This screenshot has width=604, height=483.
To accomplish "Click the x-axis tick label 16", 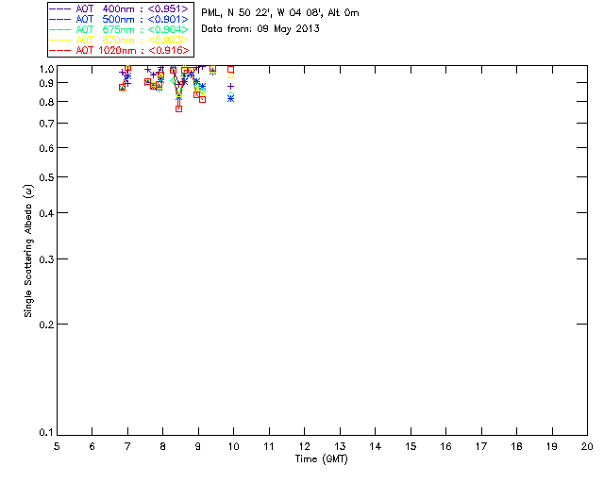I will [446, 446].
